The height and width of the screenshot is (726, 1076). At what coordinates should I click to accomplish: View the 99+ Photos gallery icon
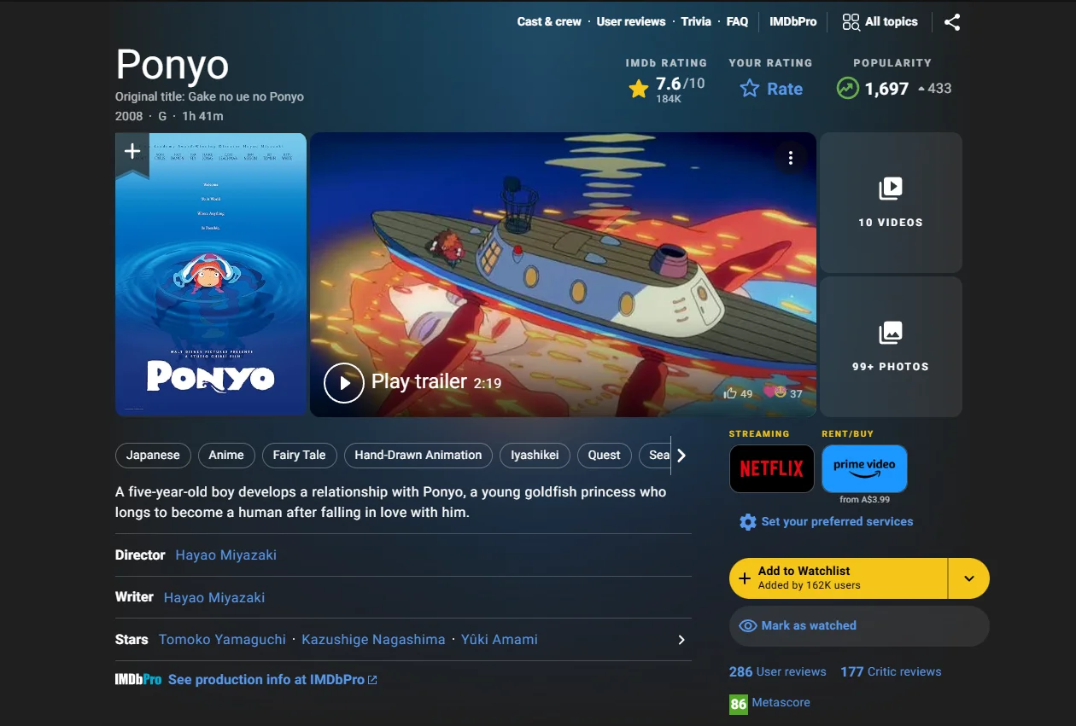[890, 334]
